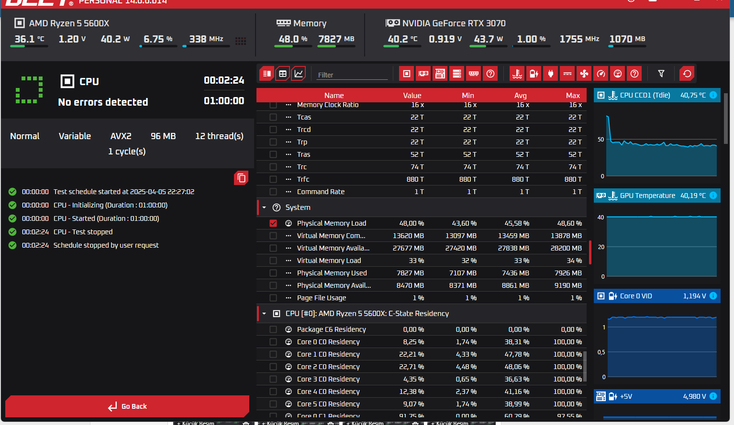Click the CPU chip icon beside AMD Ryzen 5 5600X

[x=20, y=23]
